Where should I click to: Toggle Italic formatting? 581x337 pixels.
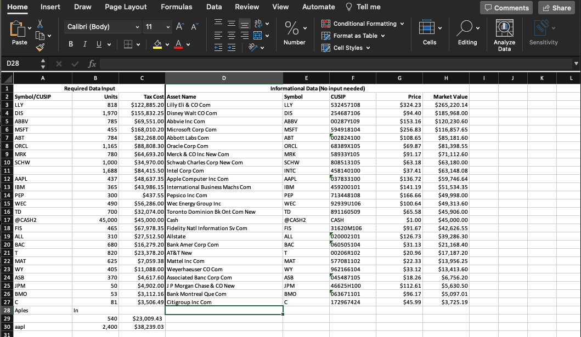click(85, 44)
